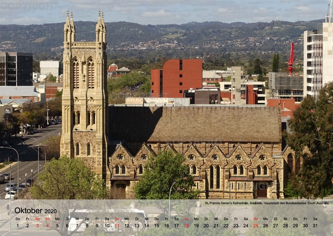The image size is (333, 236).
Task: Select Saturday the 10th
Action: (x=107, y=225)
